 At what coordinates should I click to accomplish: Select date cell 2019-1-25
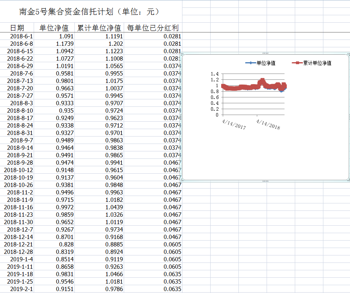[x=17, y=281]
